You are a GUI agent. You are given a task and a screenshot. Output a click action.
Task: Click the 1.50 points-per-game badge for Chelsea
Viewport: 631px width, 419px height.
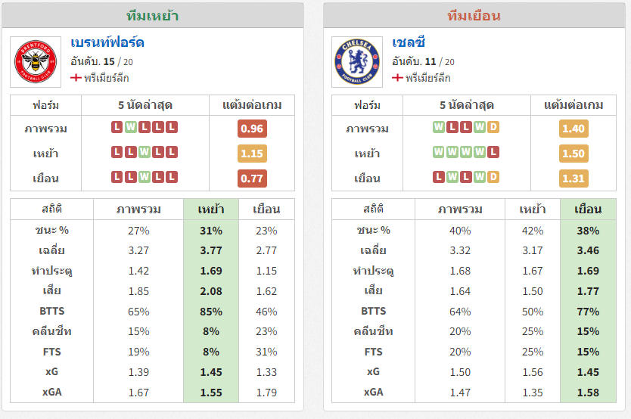(x=573, y=154)
